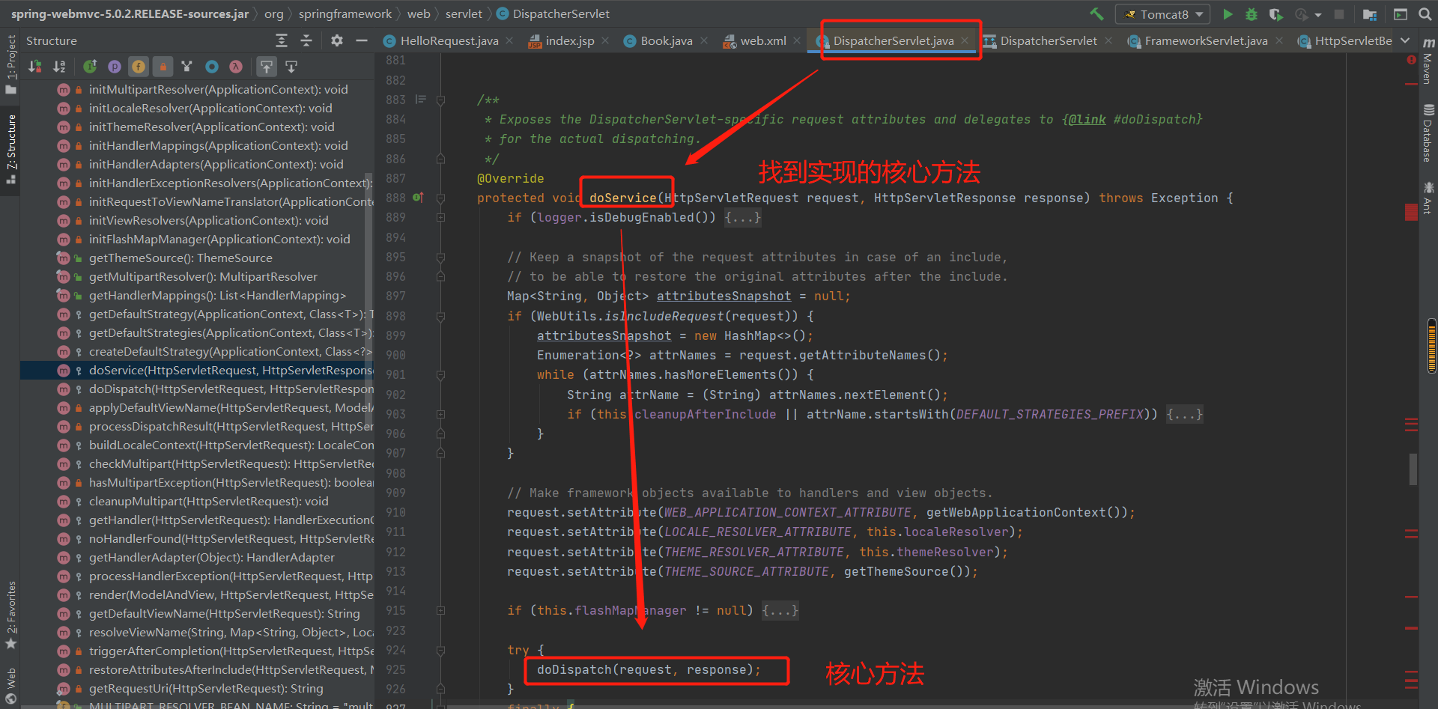
Task: Switch to FrameworkServlet.java tab
Action: (x=1206, y=40)
